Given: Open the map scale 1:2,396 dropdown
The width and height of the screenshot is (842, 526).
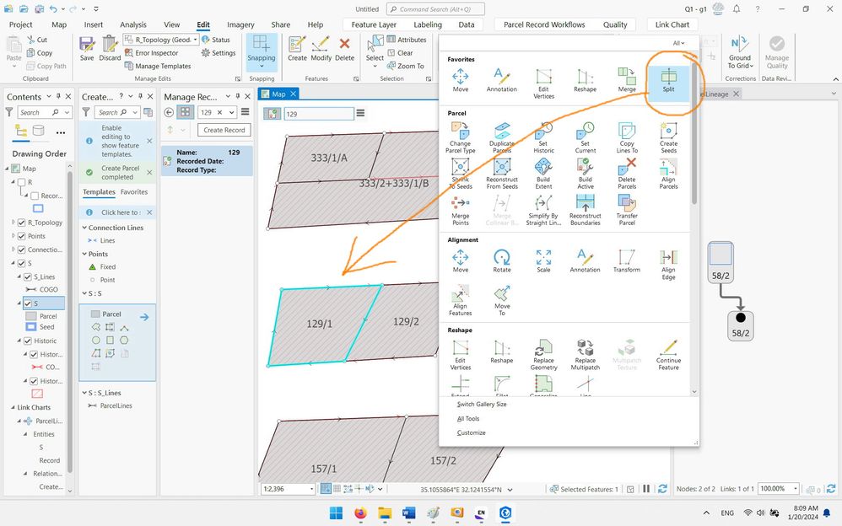Looking at the screenshot, I should pos(311,489).
